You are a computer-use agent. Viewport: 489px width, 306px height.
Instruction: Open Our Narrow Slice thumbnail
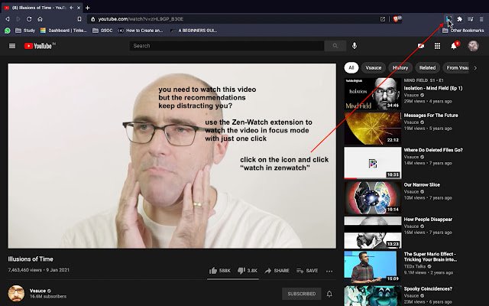pyautogui.click(x=373, y=197)
